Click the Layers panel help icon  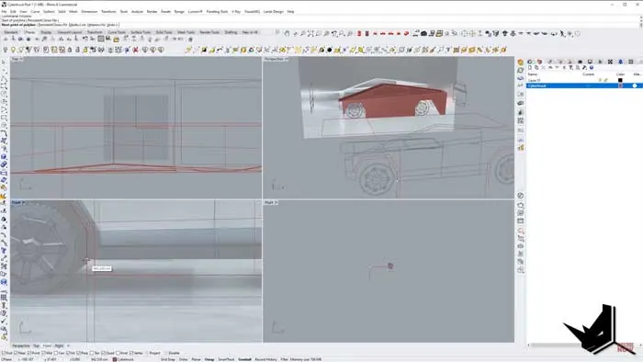click(592, 68)
